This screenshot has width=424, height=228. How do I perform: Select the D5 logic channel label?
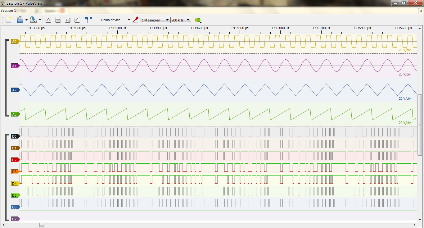(x=15, y=195)
